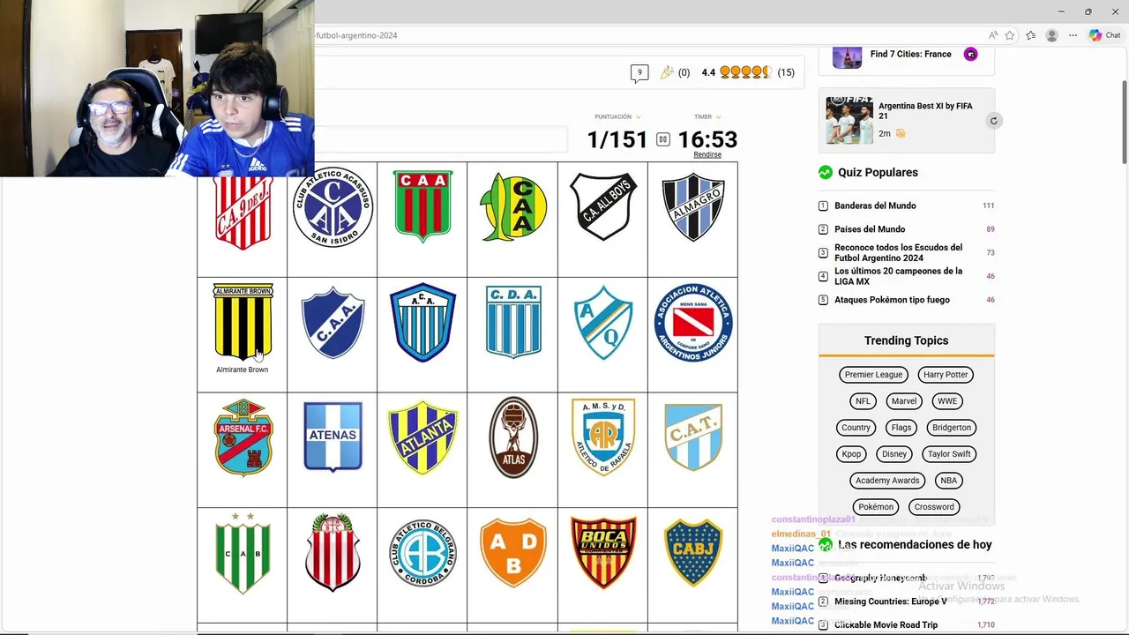This screenshot has height=635, width=1129.
Task: Select the green-white CAB crest with stars
Action: pyautogui.click(x=243, y=553)
